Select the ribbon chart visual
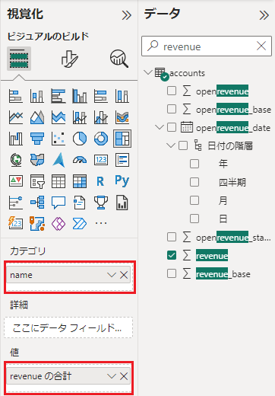The height and width of the screenshot is (396, 275). click(x=122, y=117)
